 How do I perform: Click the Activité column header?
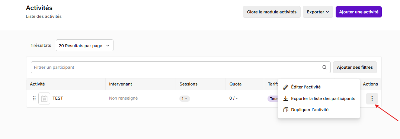tap(38, 84)
